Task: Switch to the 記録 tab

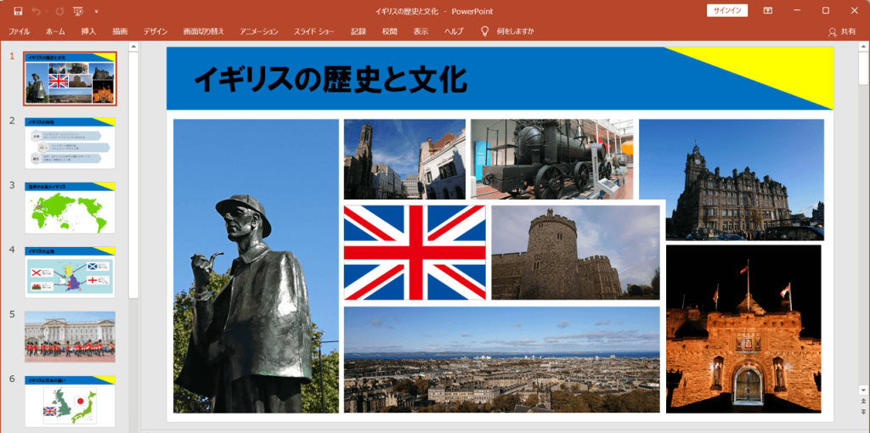Action: click(x=359, y=31)
